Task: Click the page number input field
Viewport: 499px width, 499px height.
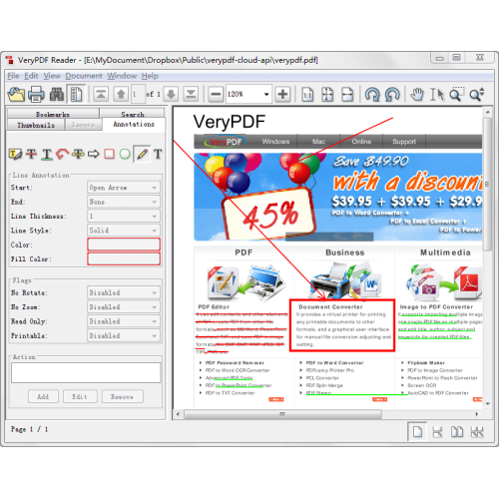Action: pyautogui.click(x=138, y=94)
